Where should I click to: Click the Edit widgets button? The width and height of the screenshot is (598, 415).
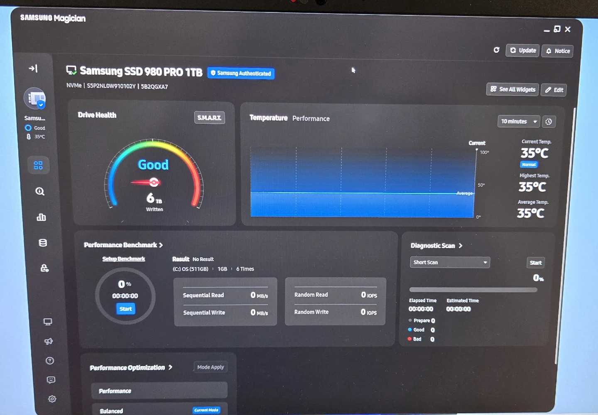(554, 90)
